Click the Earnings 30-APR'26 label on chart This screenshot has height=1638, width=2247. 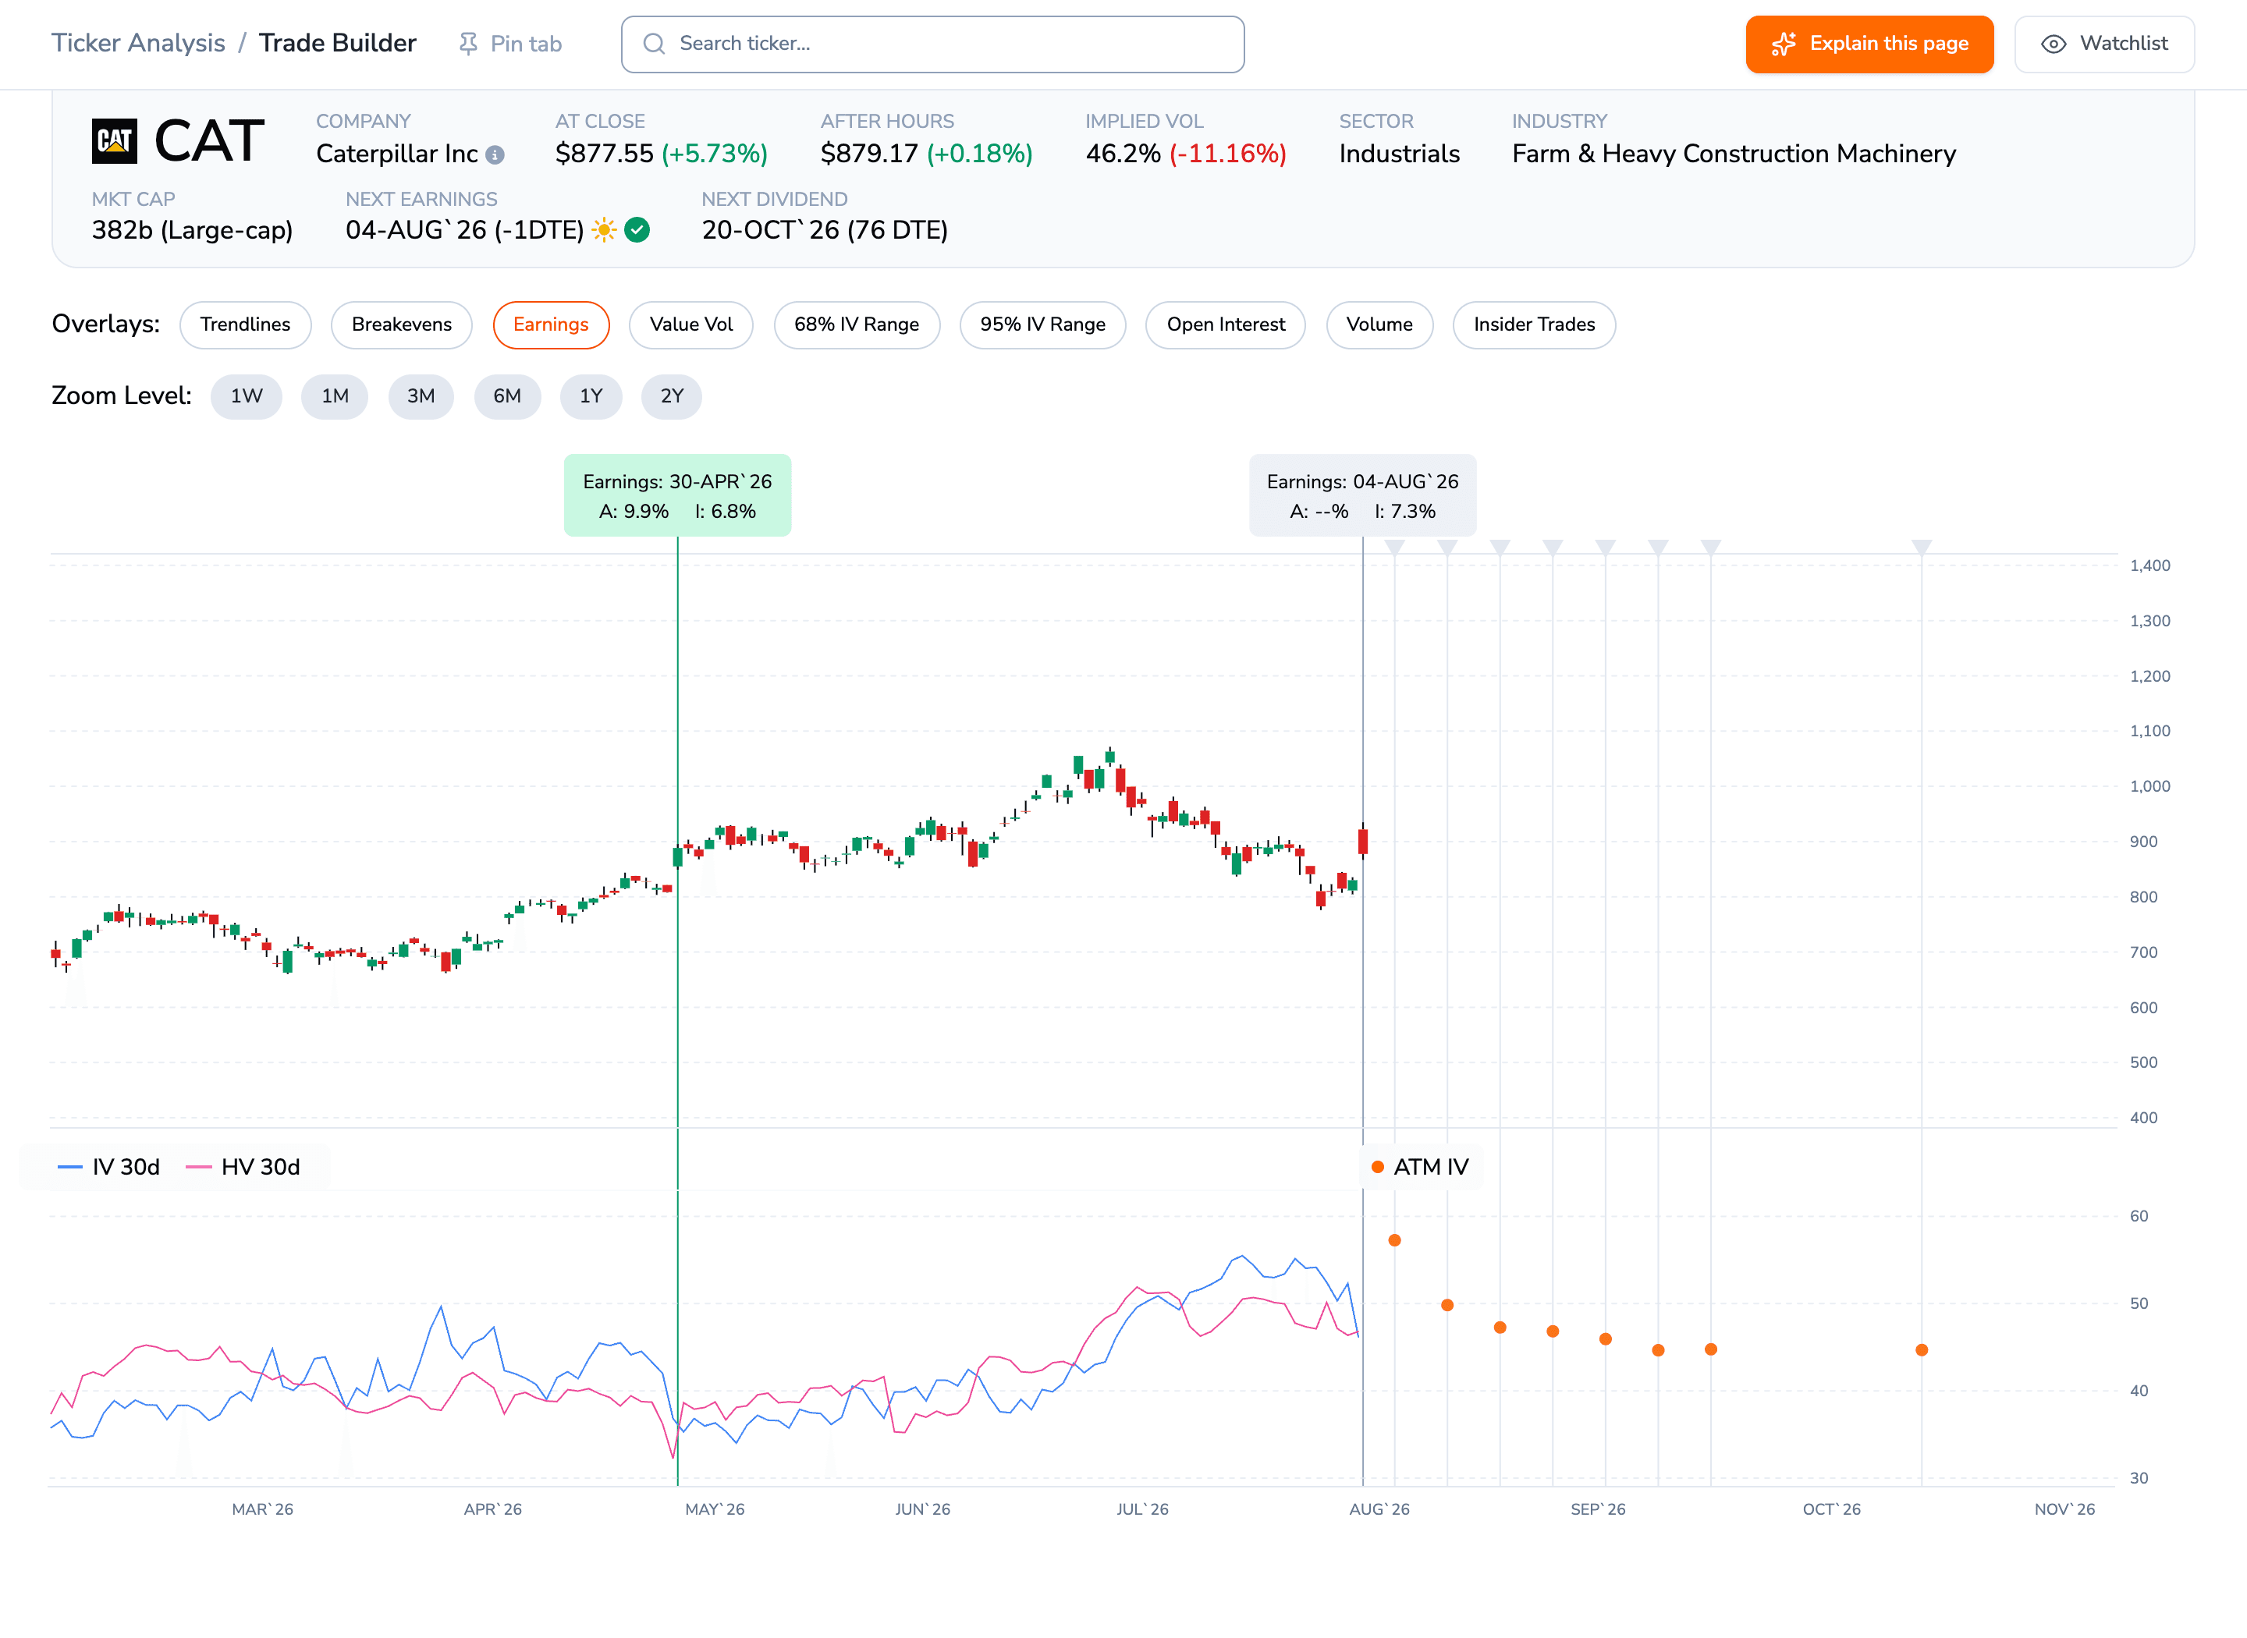tap(677, 496)
